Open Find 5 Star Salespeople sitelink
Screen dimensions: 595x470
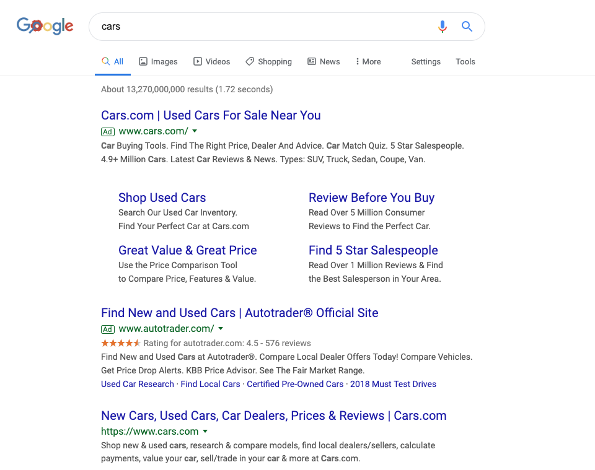point(373,250)
